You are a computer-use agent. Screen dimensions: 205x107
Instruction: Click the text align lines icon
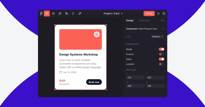(x=73, y=14)
